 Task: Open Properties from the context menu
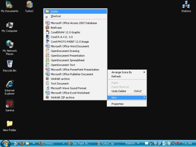click(x=127, y=104)
